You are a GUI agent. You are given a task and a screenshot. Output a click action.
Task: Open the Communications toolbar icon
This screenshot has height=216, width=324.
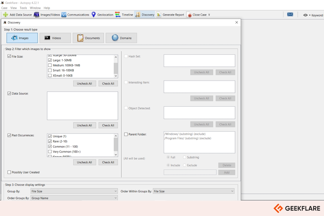64,15
